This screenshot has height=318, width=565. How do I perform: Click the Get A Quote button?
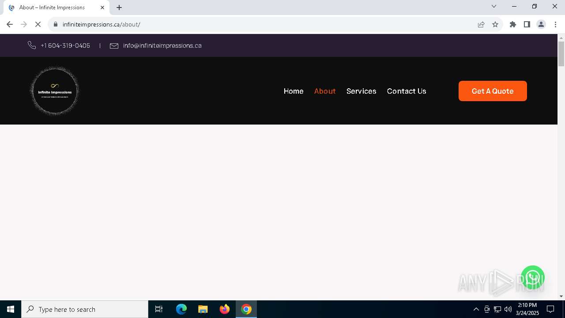[493, 91]
